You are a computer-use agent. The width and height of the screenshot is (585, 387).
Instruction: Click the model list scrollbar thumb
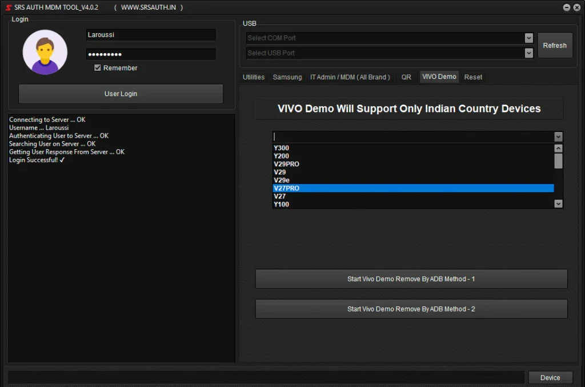coord(558,161)
